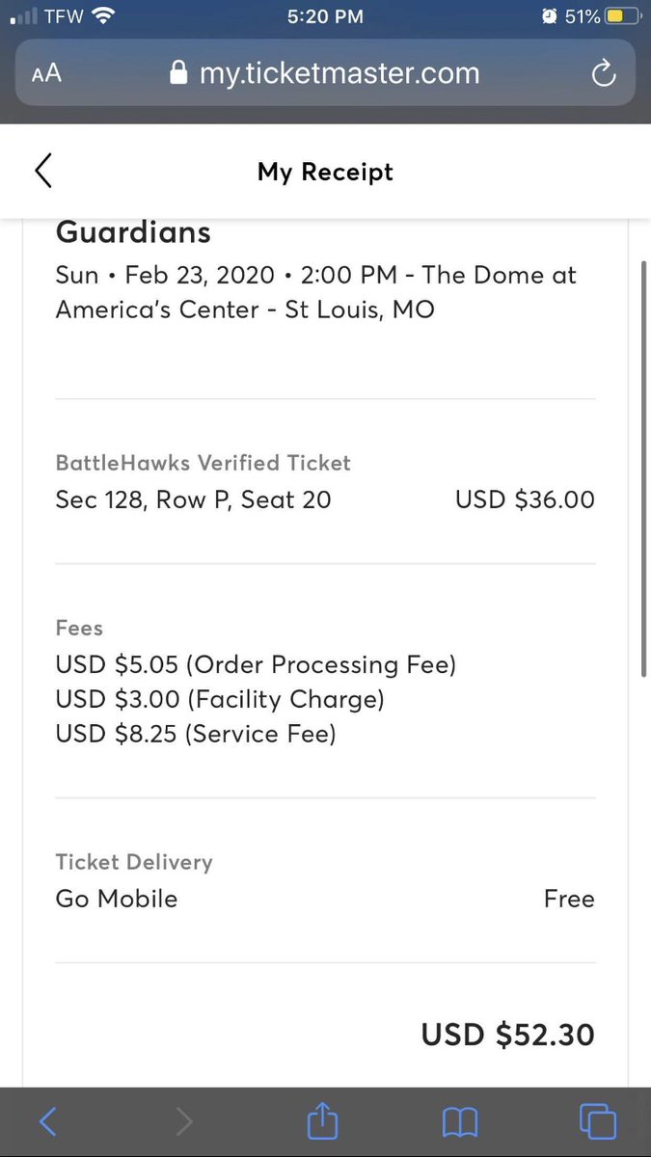Screen dimensions: 651x1157
Task: Tap the BattleHawks Verified Ticket label
Action: (203, 463)
